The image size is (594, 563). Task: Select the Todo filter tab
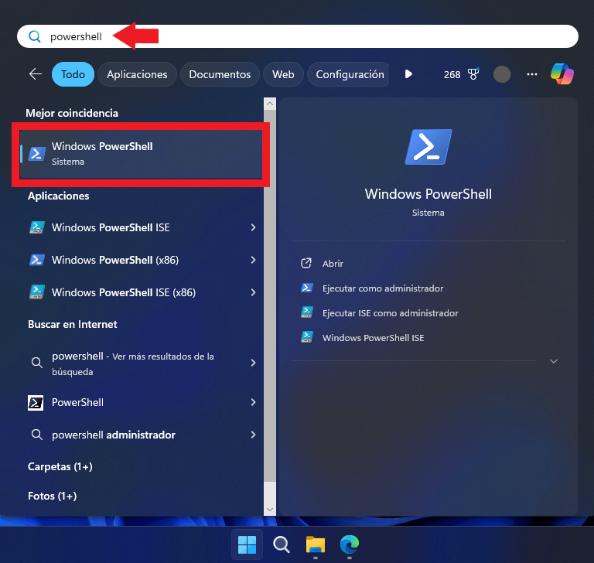tap(73, 74)
